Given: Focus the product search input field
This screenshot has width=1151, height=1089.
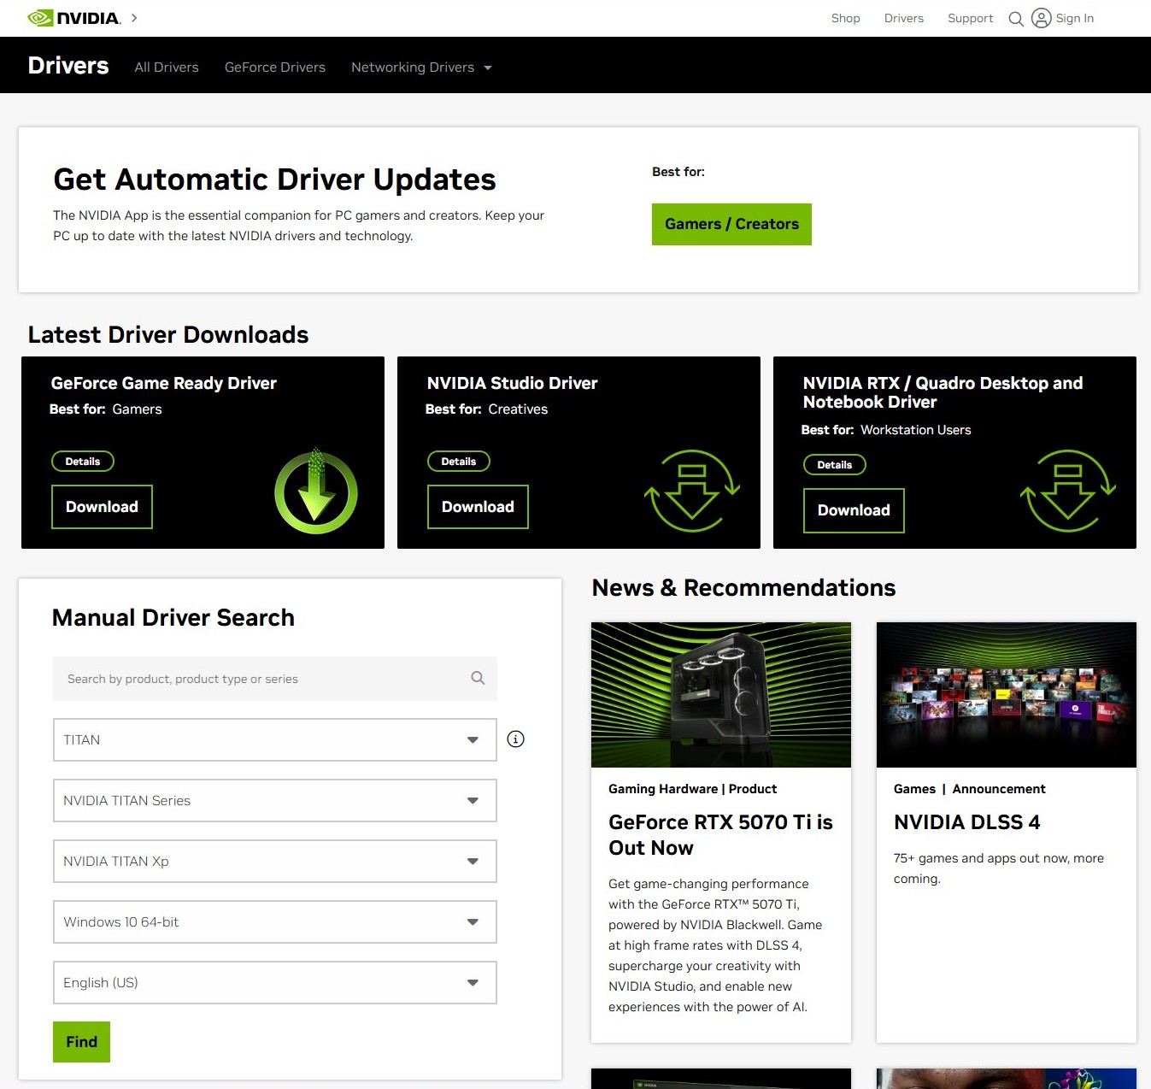Looking at the screenshot, I should tap(275, 679).
